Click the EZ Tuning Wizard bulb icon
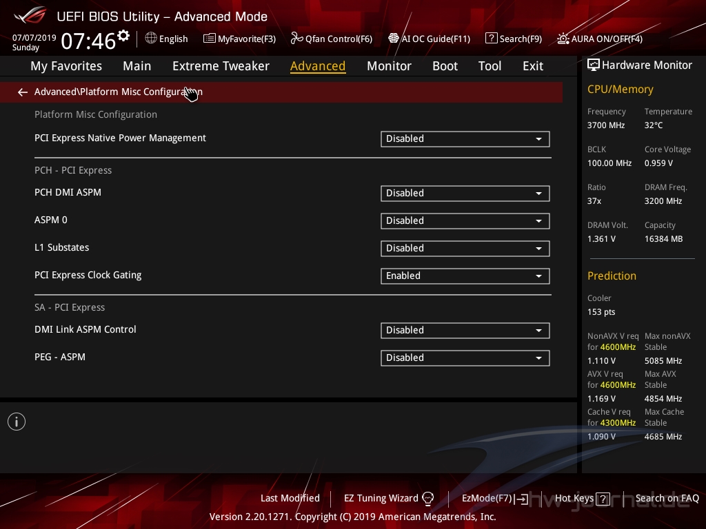Viewport: 706px width, 529px height. pyautogui.click(x=427, y=498)
